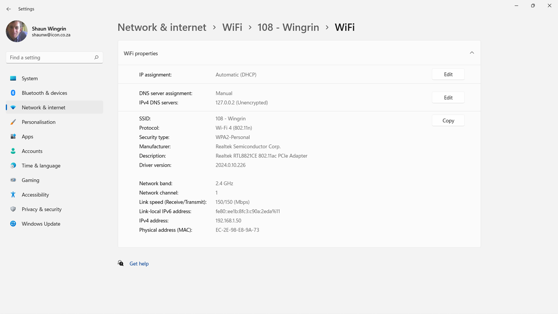Go to Personalisation settings
The width and height of the screenshot is (558, 314).
click(x=54, y=122)
